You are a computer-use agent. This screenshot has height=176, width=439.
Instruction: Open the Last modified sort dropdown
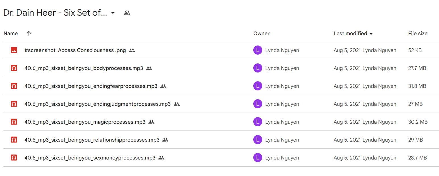pyautogui.click(x=371, y=34)
